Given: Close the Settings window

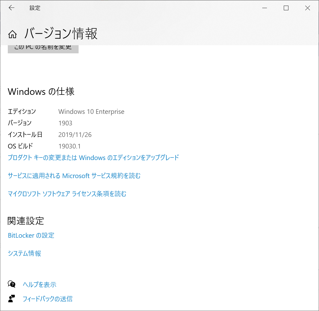Looking at the screenshot, I should 307,8.
